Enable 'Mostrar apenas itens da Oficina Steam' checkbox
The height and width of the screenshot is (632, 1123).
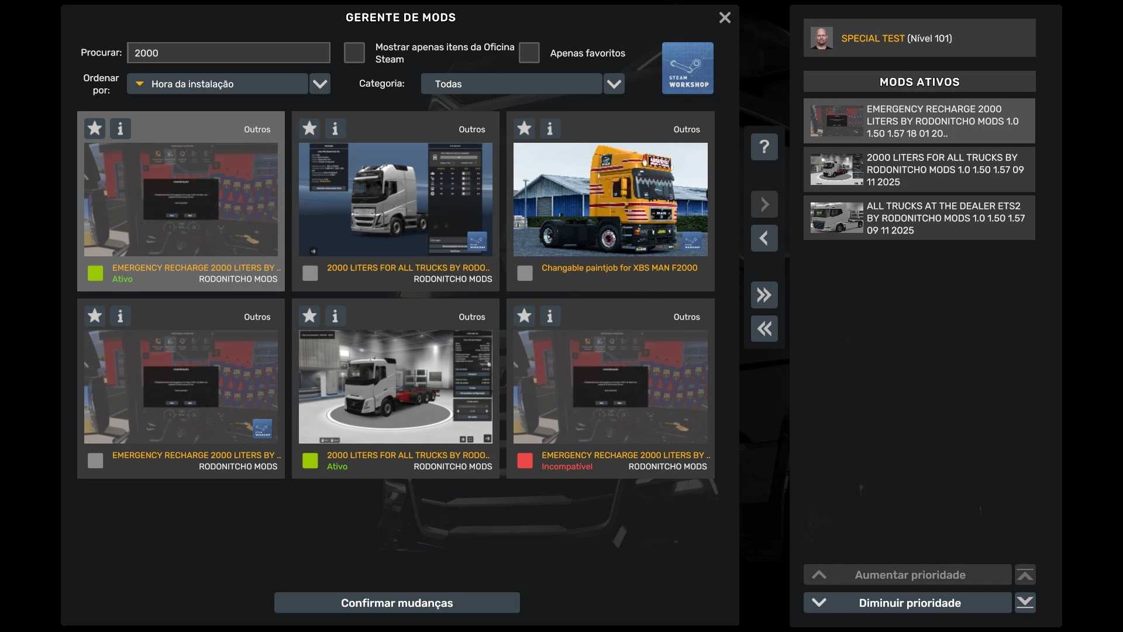coord(354,53)
